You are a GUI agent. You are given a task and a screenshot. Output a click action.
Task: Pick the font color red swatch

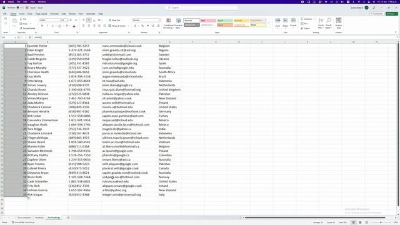[x=74, y=26]
